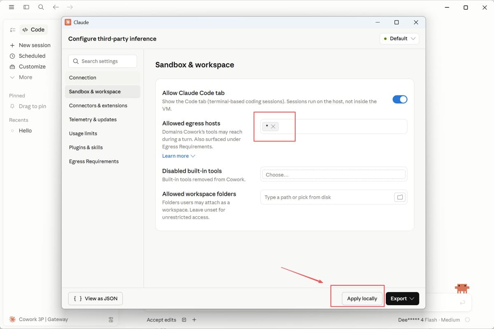Click the icon right of Cowork 3P Gateway
Viewport: 494px width, 329px height.
pyautogui.click(x=111, y=320)
